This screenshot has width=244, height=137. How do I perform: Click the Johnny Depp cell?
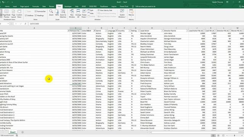152,86
